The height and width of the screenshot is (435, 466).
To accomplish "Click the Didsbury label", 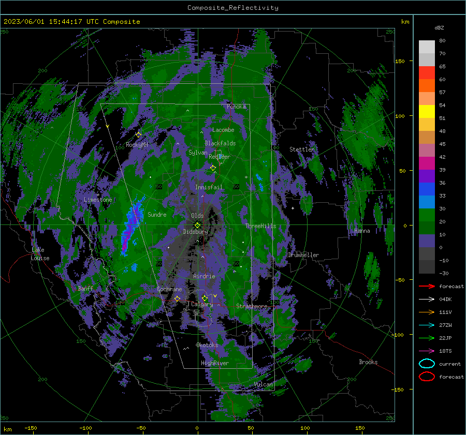I will click(195, 232).
